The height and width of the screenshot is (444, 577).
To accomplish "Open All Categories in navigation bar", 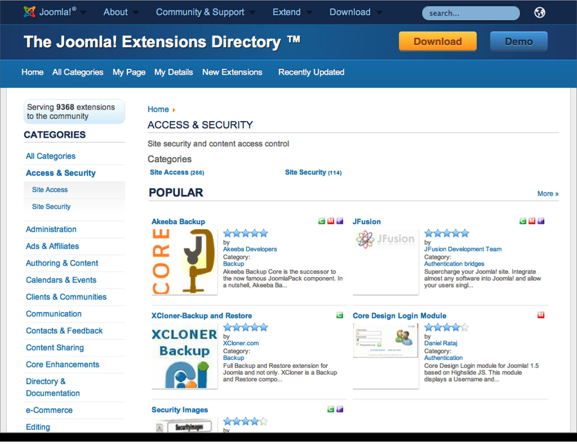I will [x=78, y=72].
